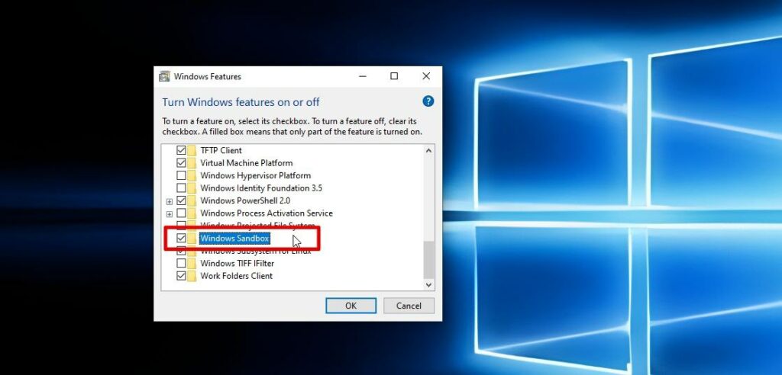
Task: Select the Windows Identity Foundation 3.5 label
Action: click(261, 188)
